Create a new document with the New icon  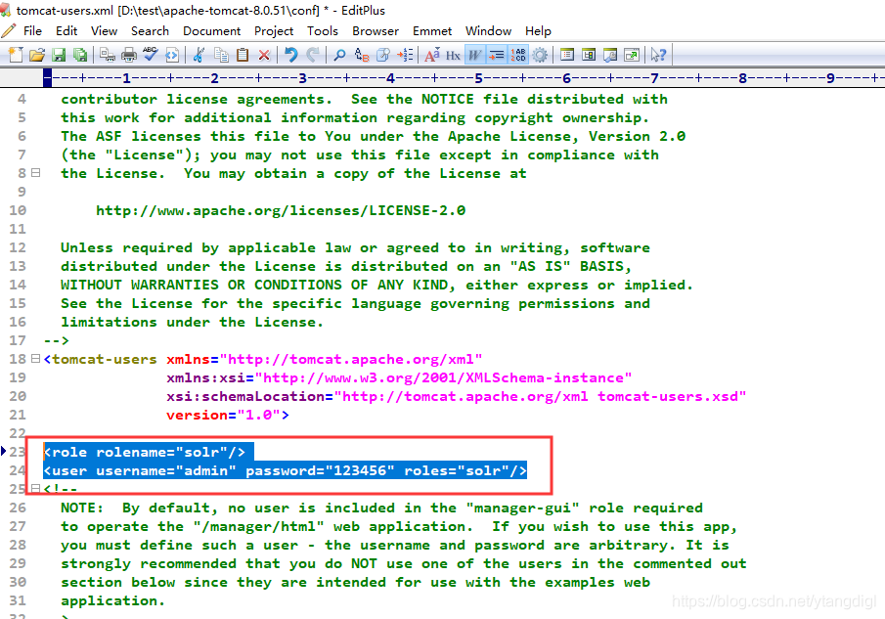16,55
